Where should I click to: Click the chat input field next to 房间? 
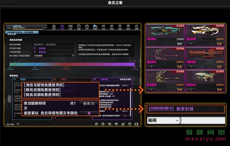pos(203,120)
